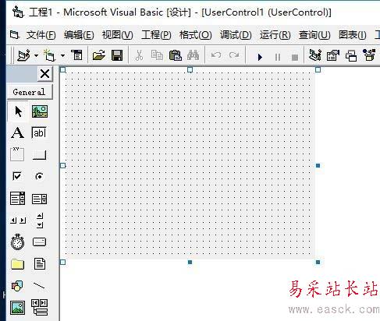380x321 pixels.
Task: Open the 格式(O) menu
Action: click(x=195, y=35)
